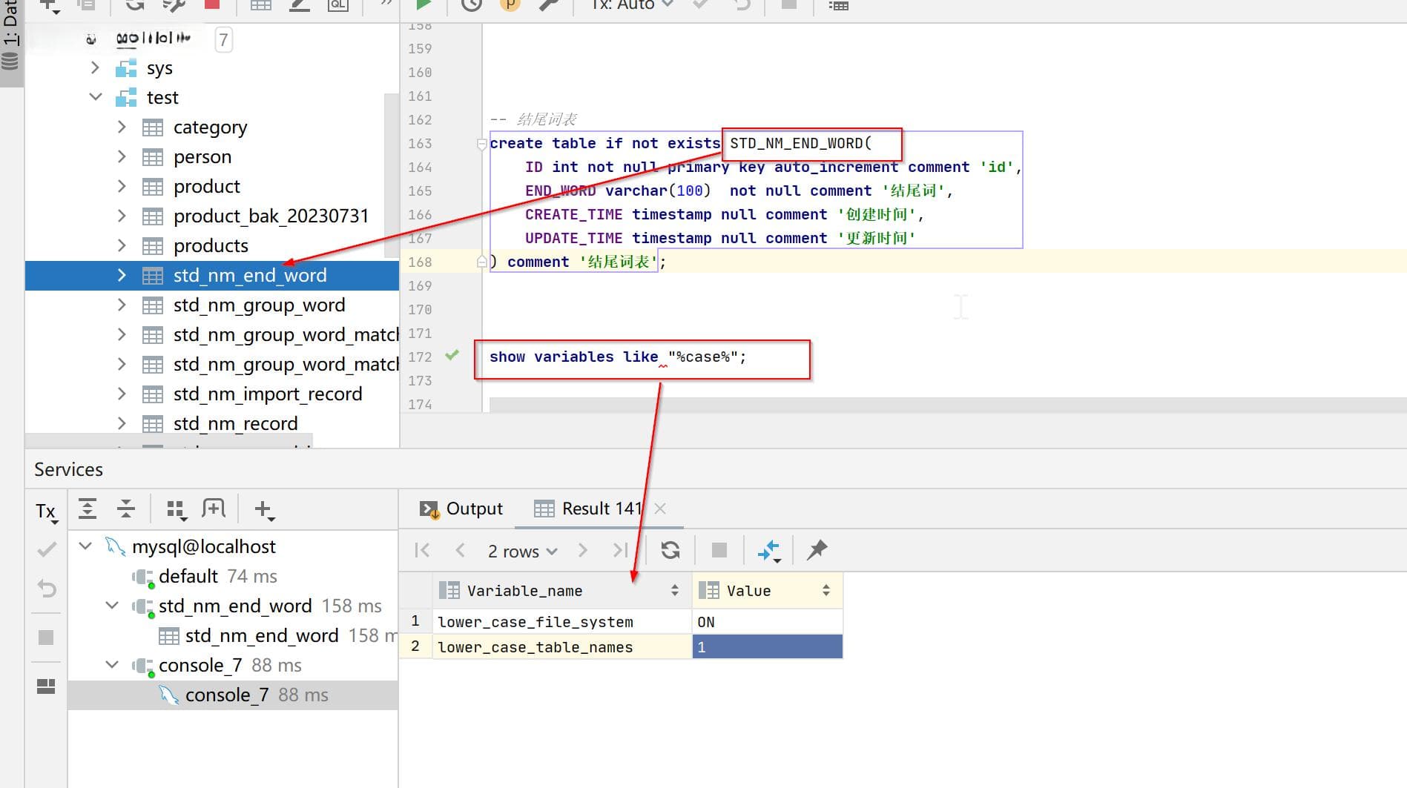Select the ON value cell
The height and width of the screenshot is (788, 1407).
tap(768, 622)
